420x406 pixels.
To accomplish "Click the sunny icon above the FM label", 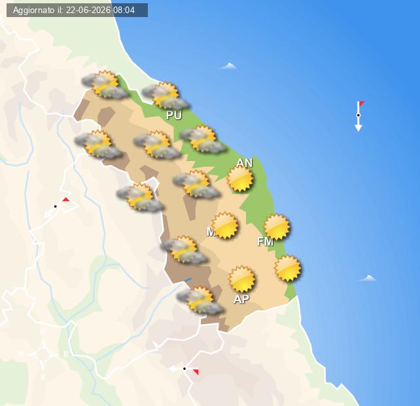I will (x=277, y=227).
